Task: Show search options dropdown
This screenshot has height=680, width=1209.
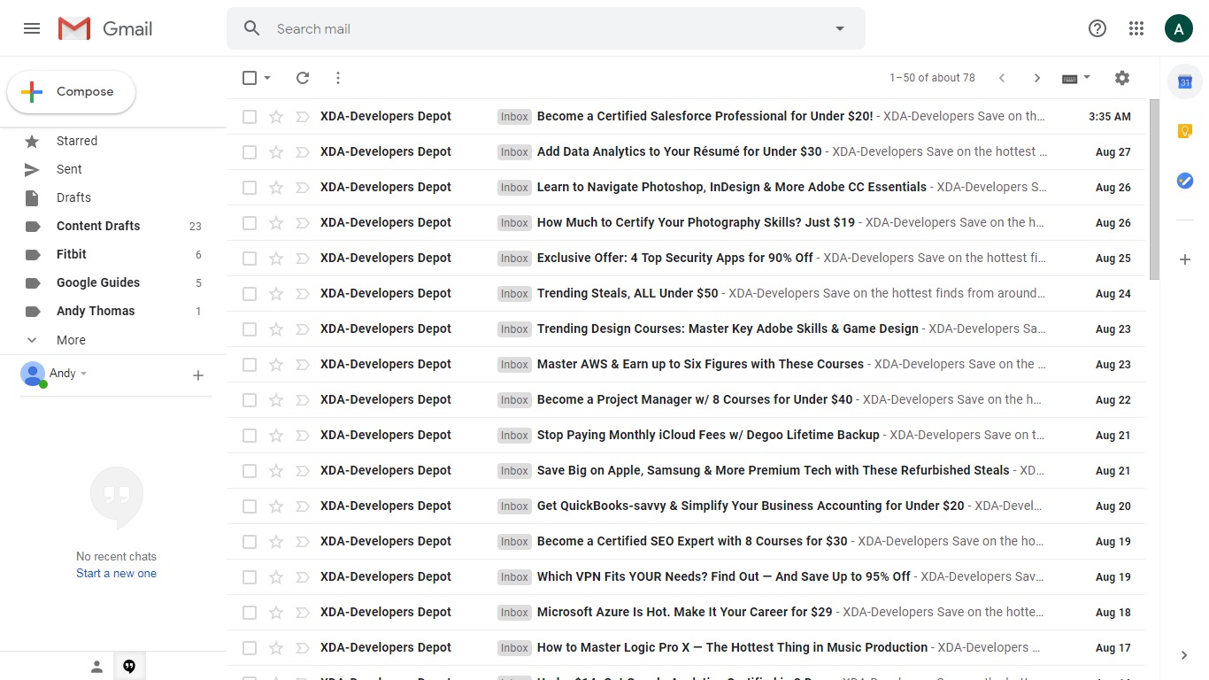Action: pyautogui.click(x=840, y=28)
